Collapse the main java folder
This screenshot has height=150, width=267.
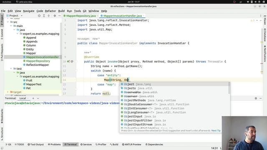[14, 30]
